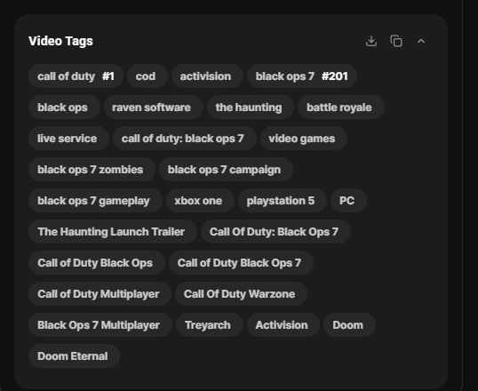
Task: Select capitalized 'Call Of Duty: Black Ops 7' tag
Action: coord(275,232)
